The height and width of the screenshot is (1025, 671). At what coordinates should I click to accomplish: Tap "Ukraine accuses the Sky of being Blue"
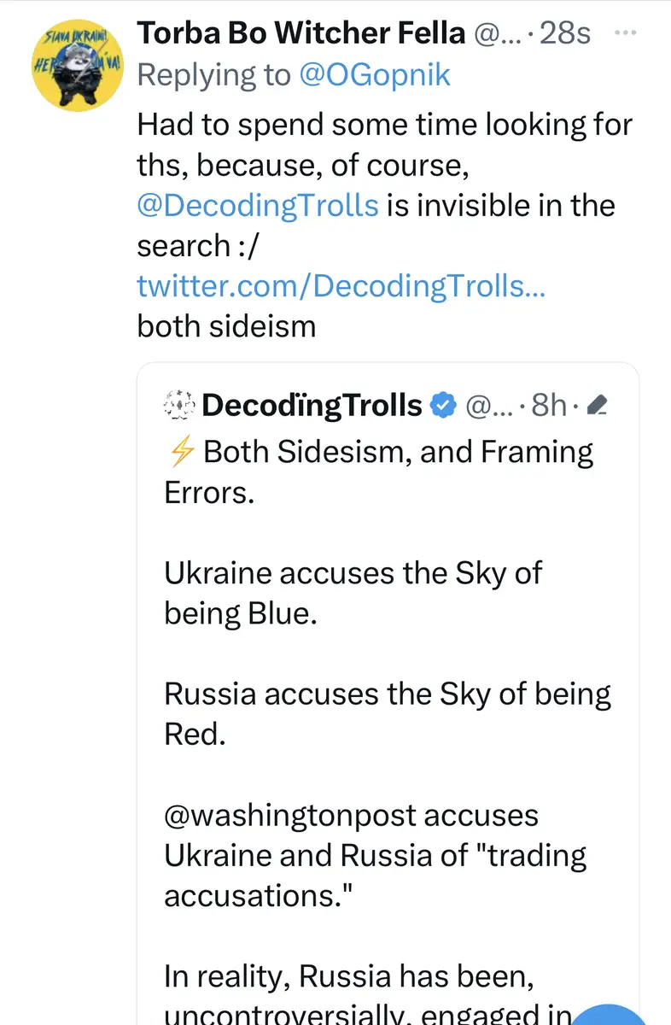[x=353, y=593]
